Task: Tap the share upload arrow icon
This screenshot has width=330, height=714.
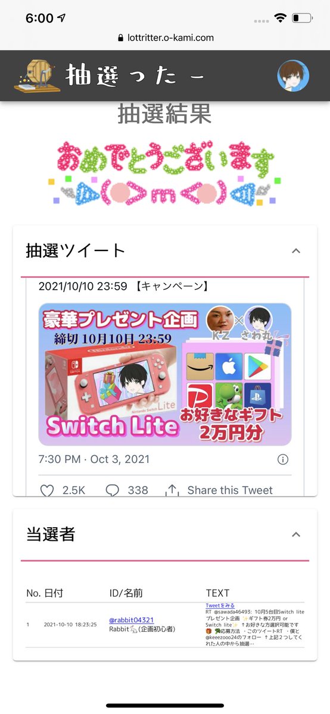Action: [x=172, y=490]
